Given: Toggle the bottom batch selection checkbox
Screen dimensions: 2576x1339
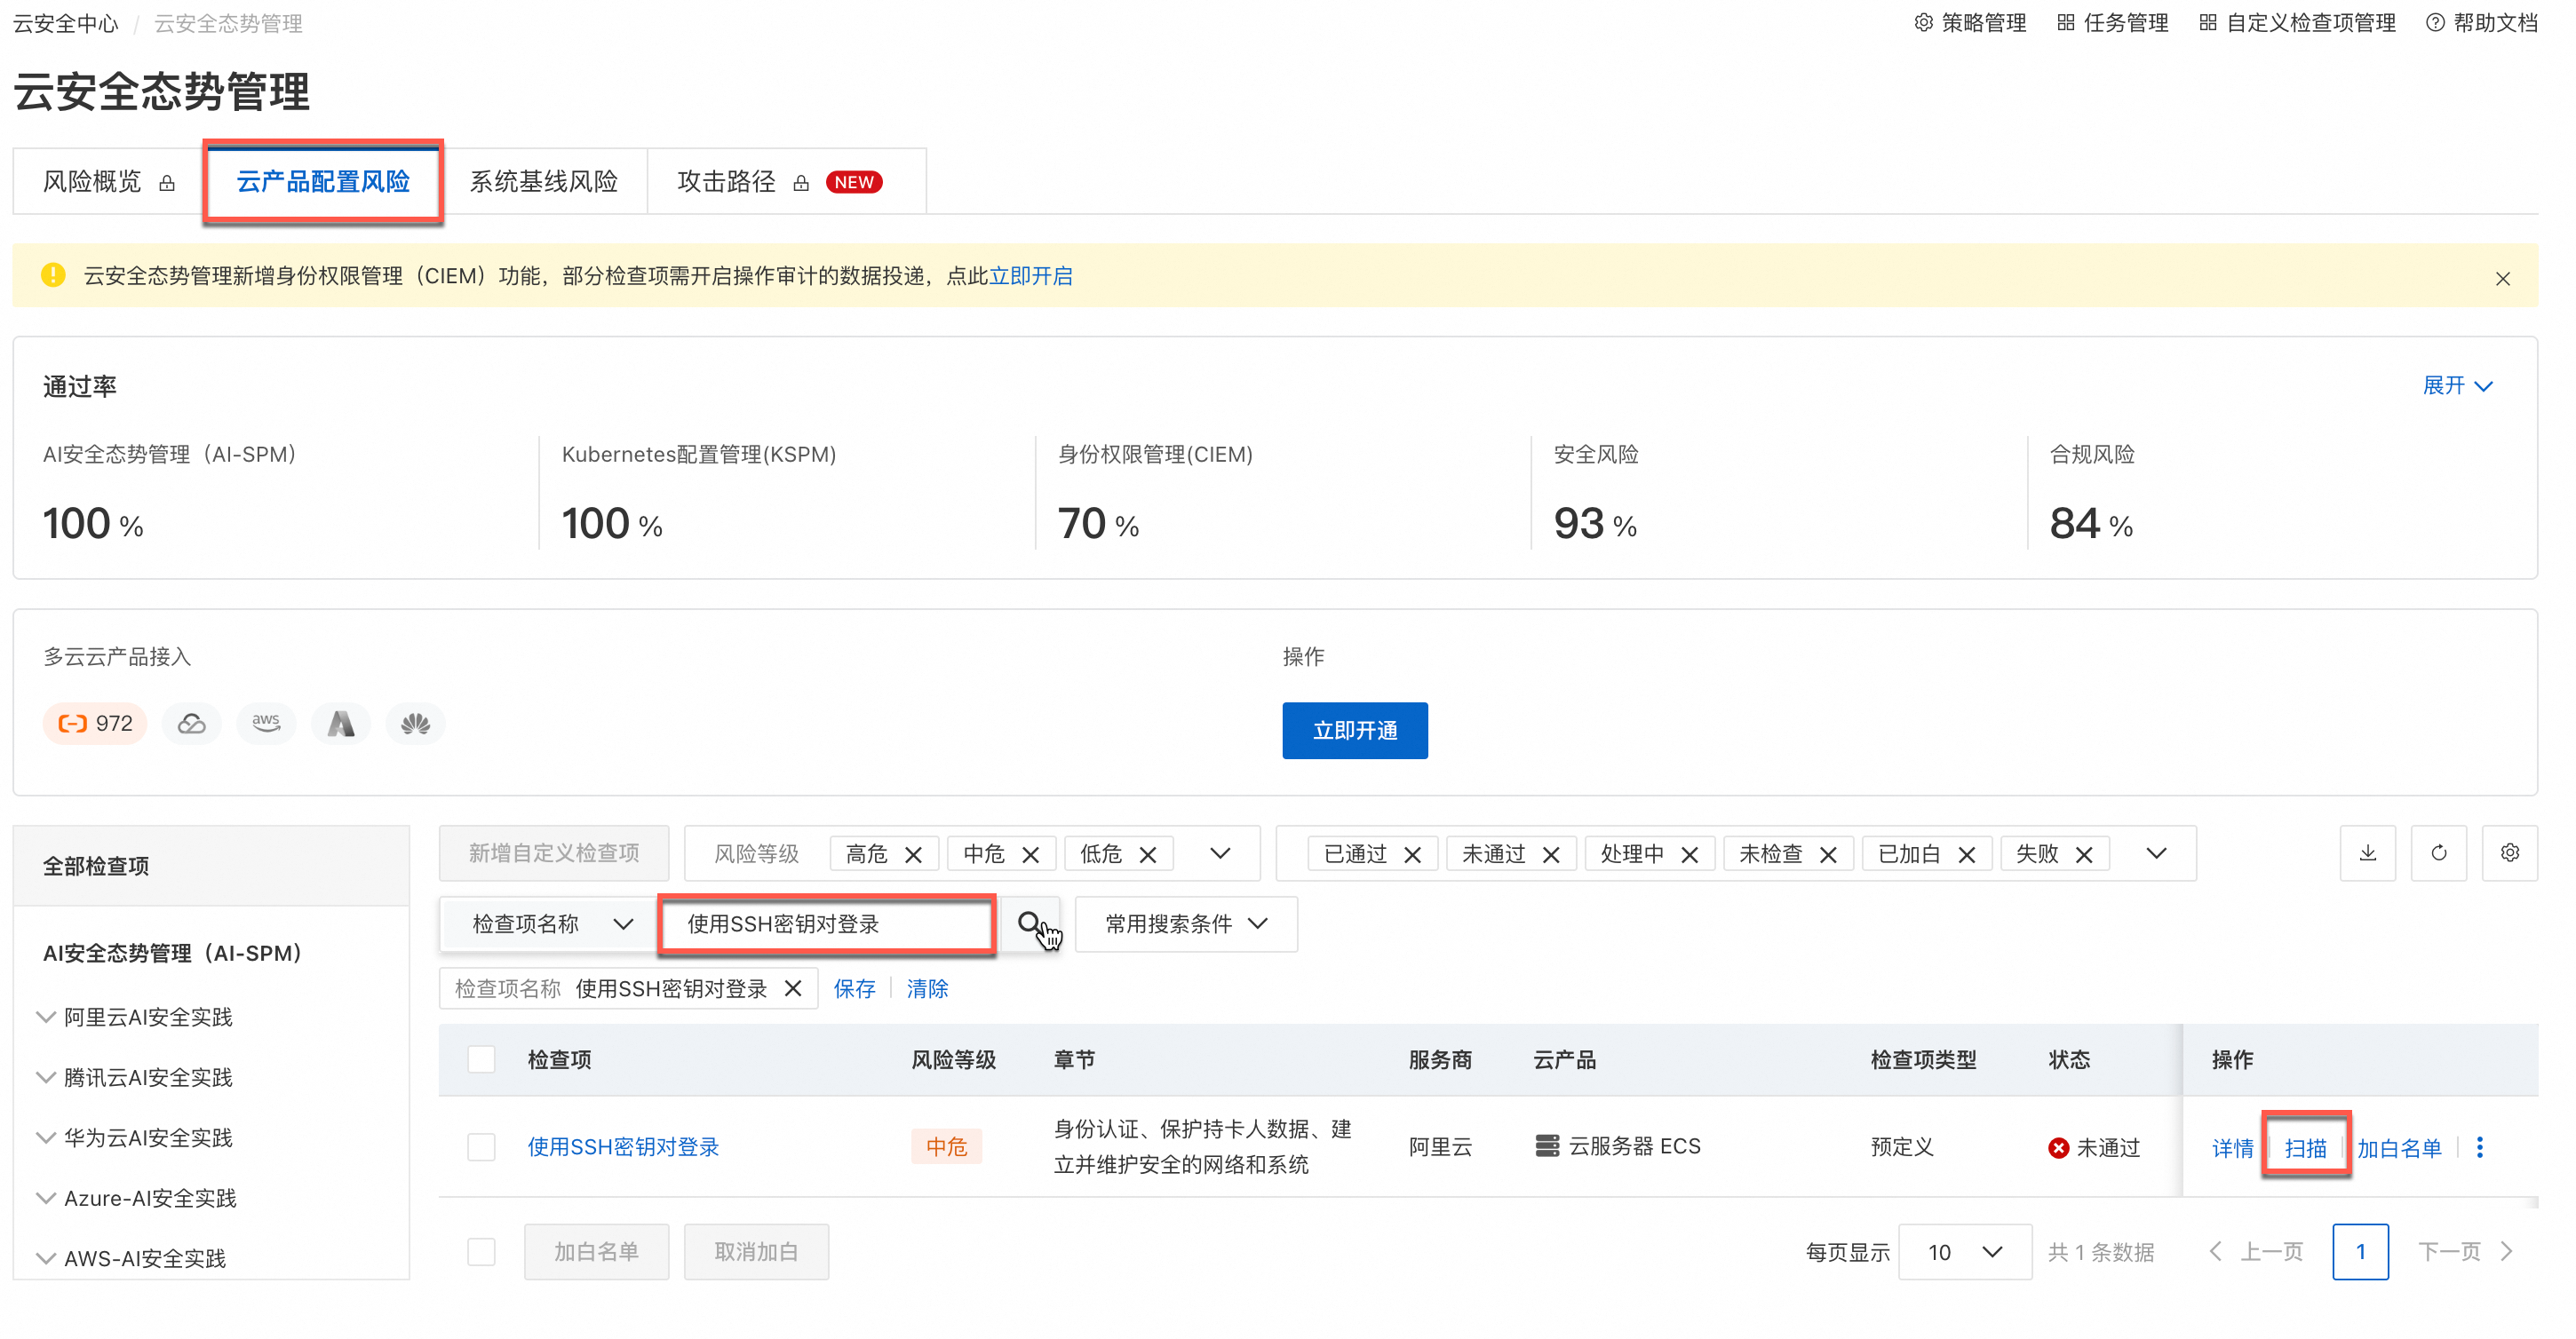Looking at the screenshot, I should [481, 1251].
